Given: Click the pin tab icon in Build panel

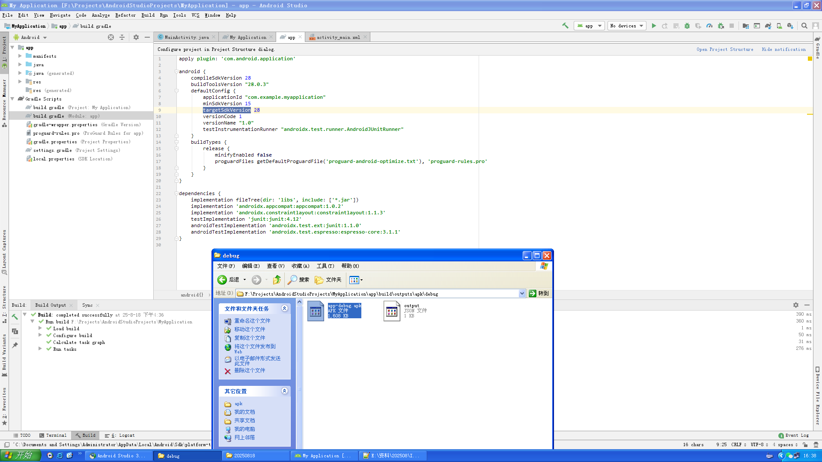Looking at the screenshot, I should (15, 345).
